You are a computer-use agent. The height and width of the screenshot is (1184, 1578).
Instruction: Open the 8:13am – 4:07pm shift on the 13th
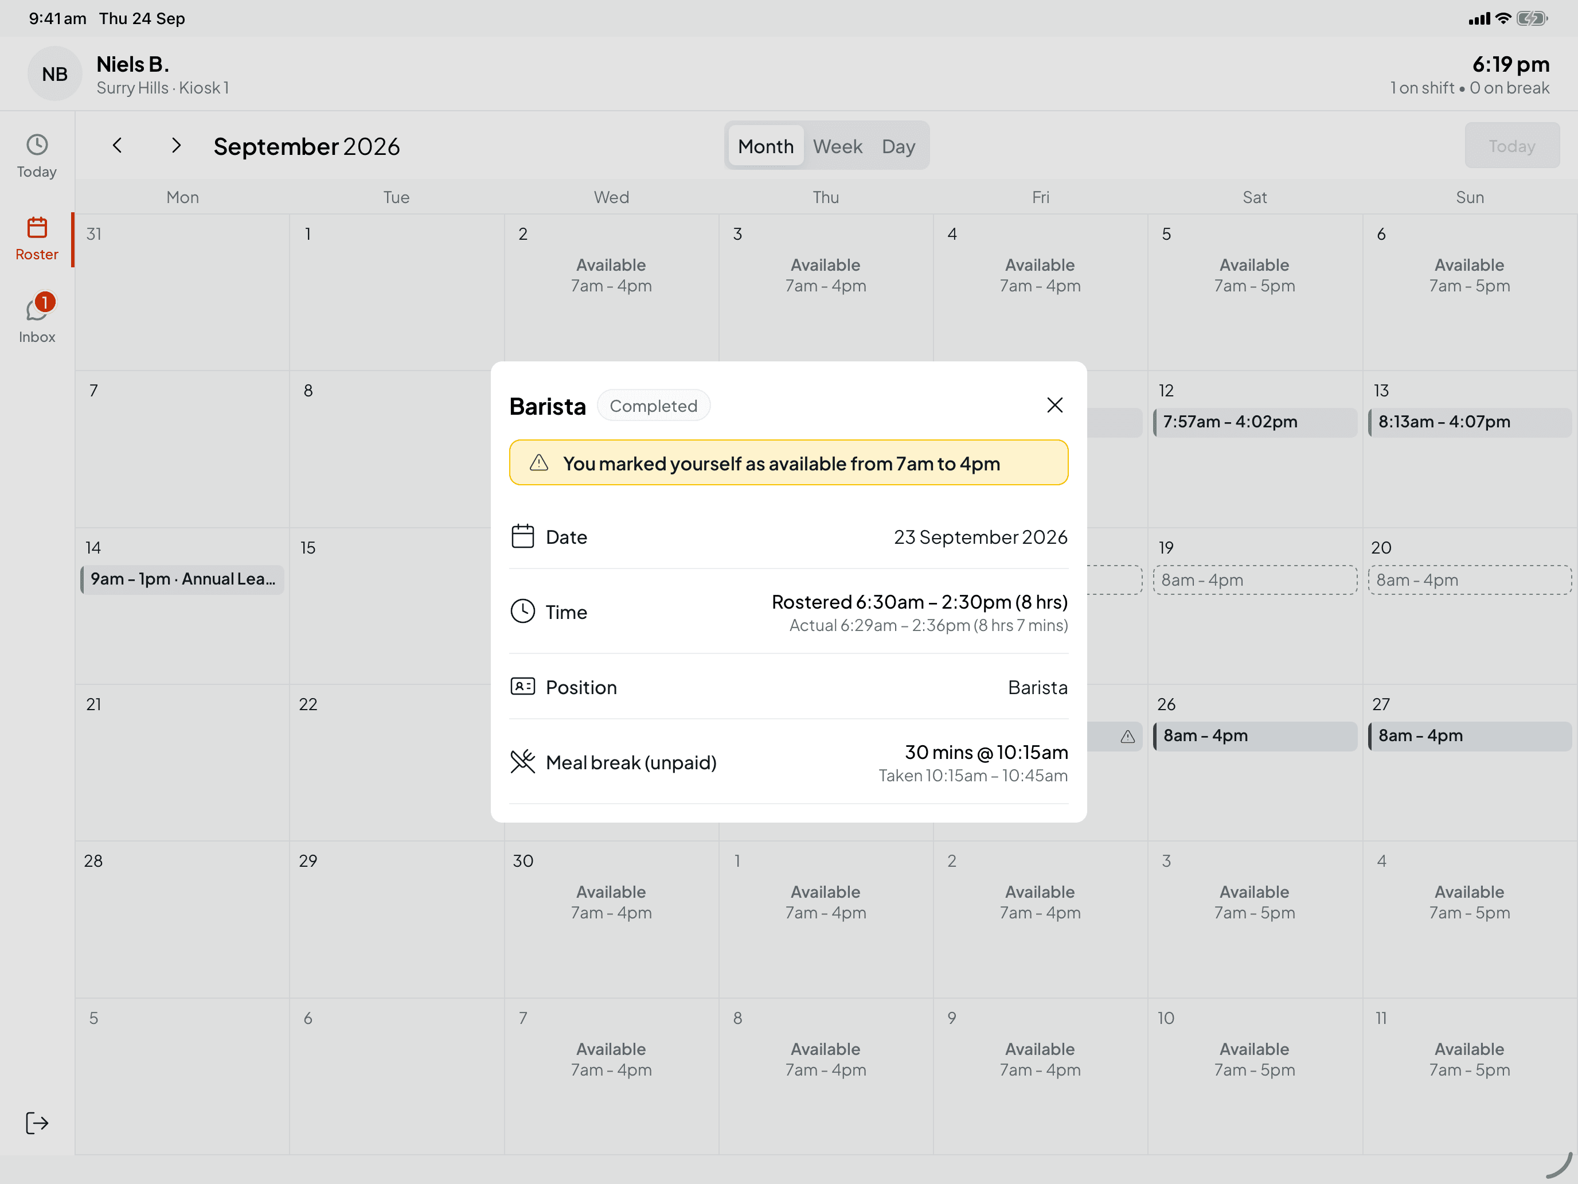pos(1470,422)
